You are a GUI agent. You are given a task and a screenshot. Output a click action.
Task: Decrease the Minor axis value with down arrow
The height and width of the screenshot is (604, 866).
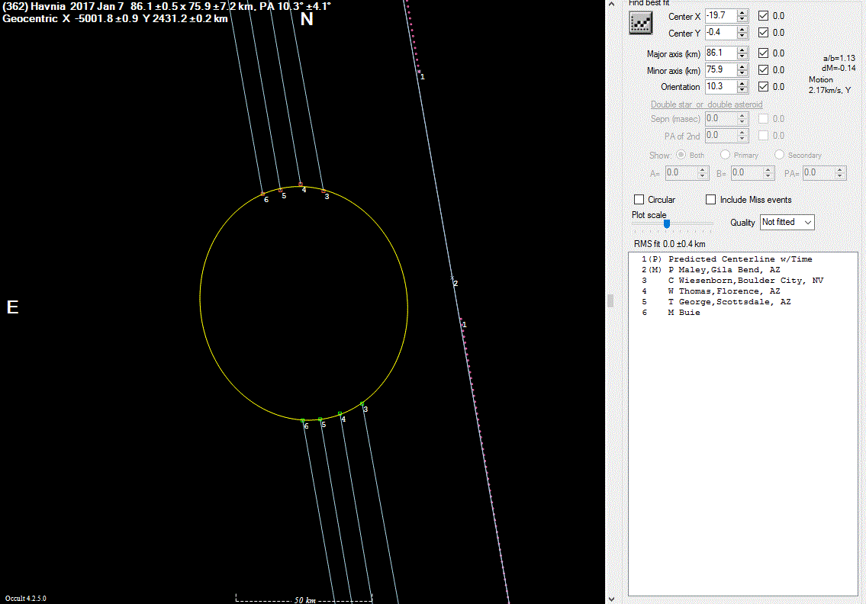(x=742, y=73)
